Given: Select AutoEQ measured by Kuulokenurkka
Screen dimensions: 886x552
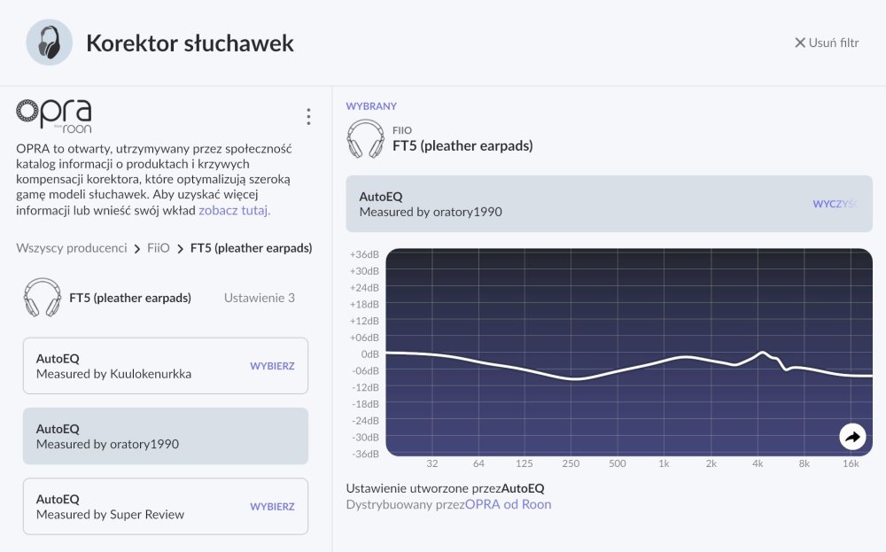Looking at the screenshot, I should click(272, 366).
